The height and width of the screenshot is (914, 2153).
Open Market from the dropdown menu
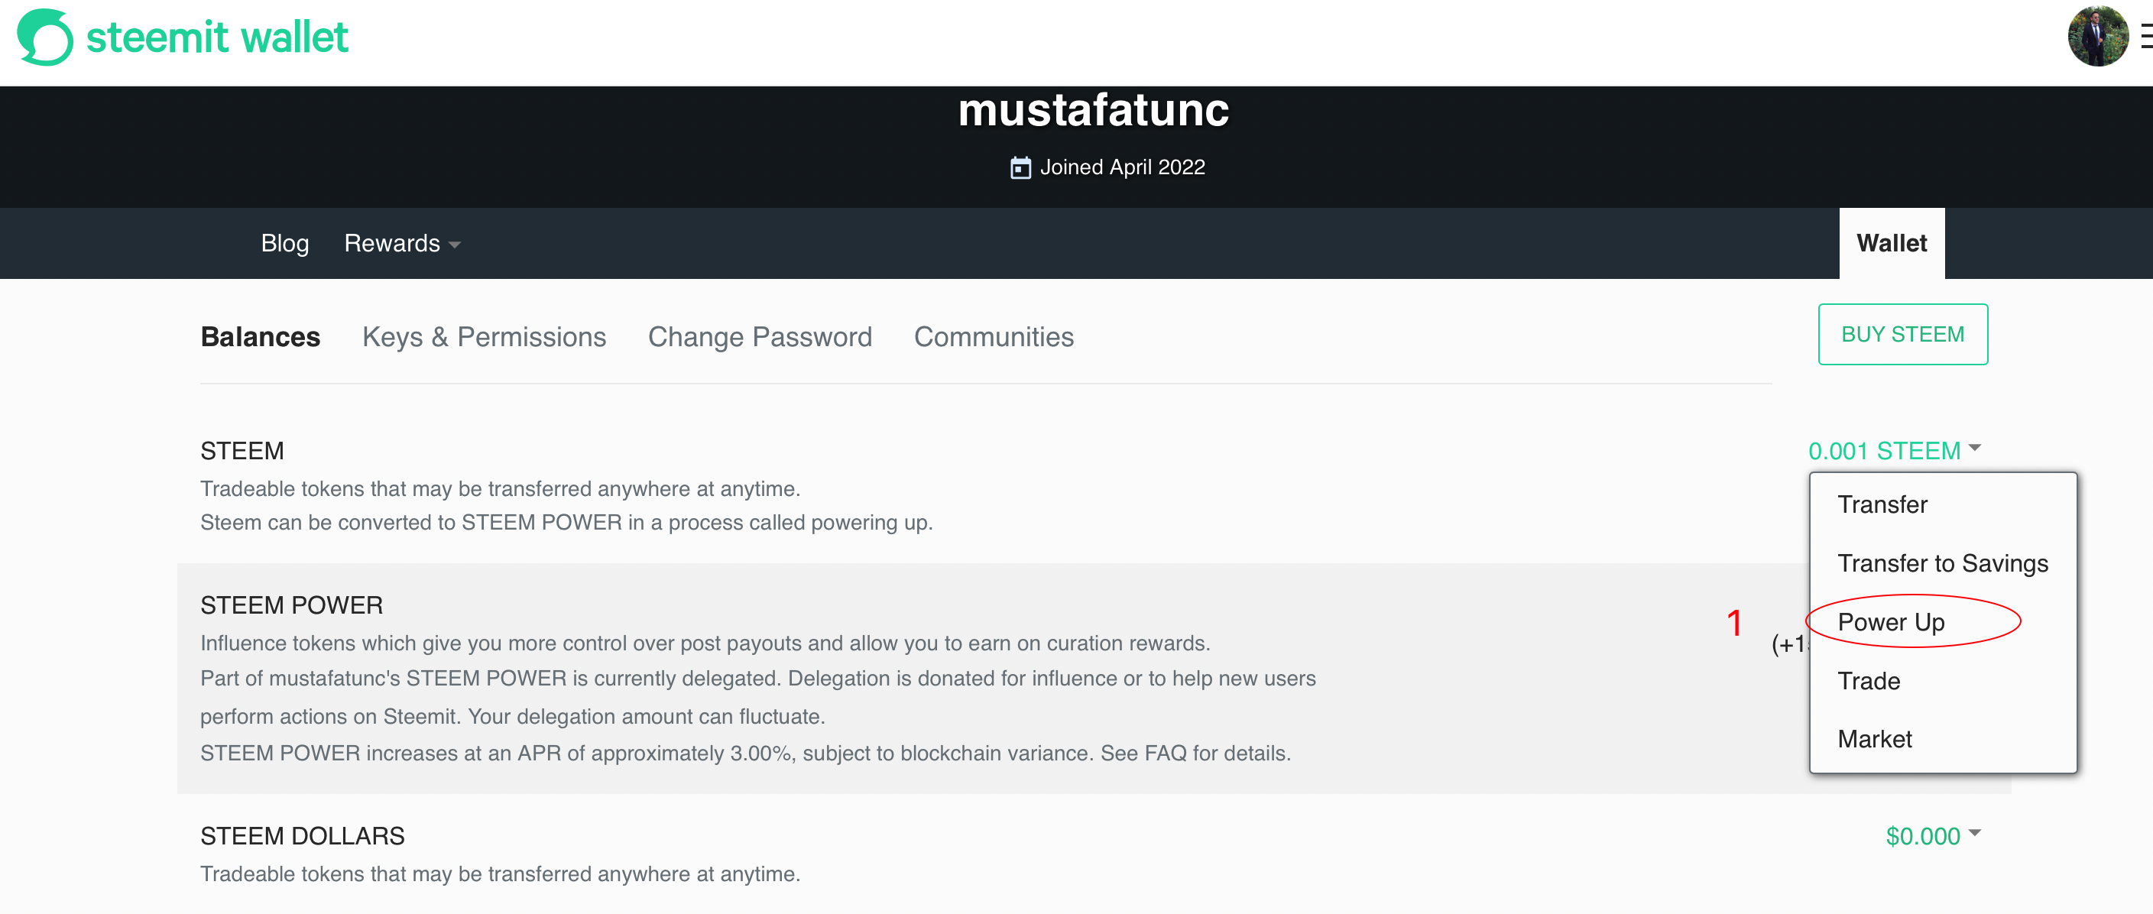coord(1874,740)
